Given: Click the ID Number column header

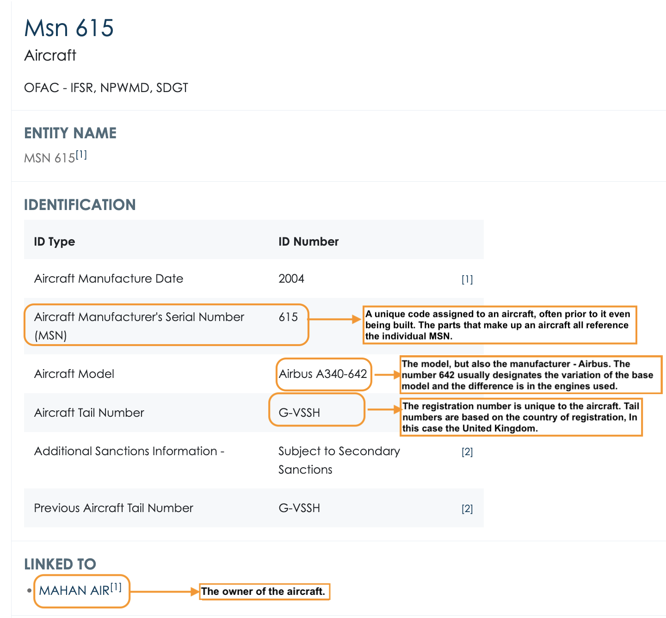Looking at the screenshot, I should 308,241.
